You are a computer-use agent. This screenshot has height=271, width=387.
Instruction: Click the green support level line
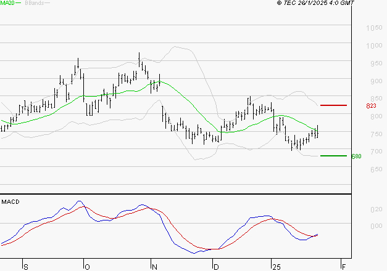[333, 156]
